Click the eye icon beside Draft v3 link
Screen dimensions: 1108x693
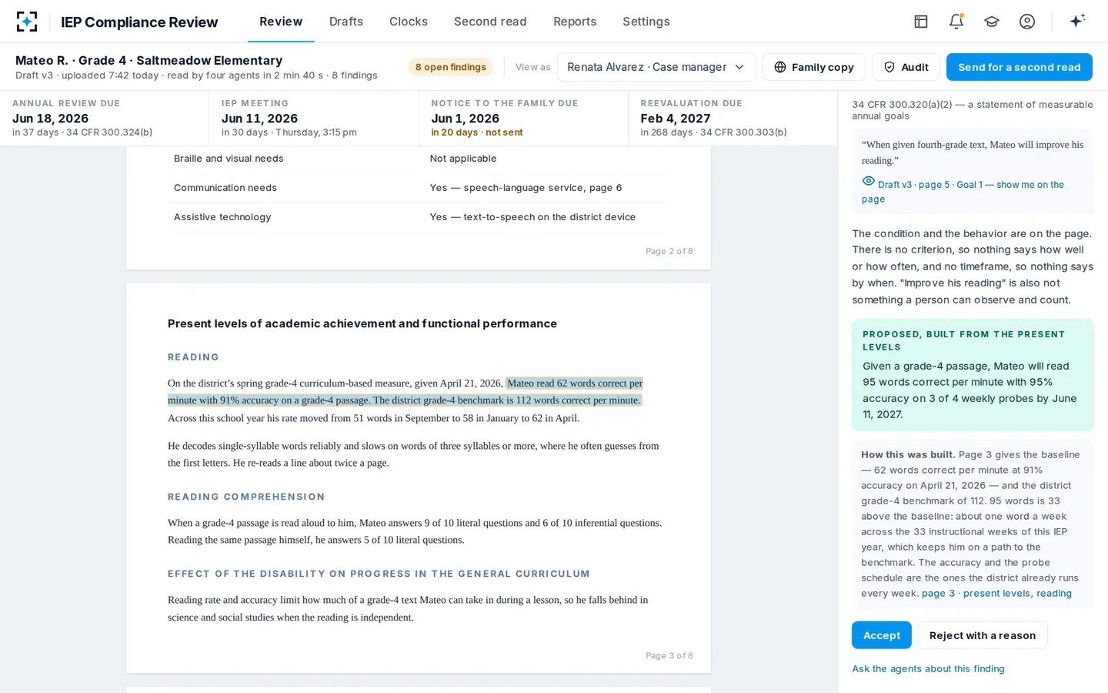pos(869,182)
